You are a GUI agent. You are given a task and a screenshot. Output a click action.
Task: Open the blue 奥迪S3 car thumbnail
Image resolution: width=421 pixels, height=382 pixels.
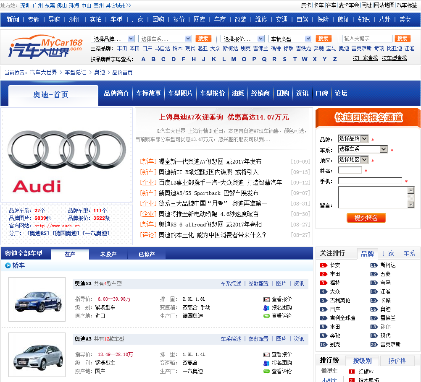pos(37,299)
